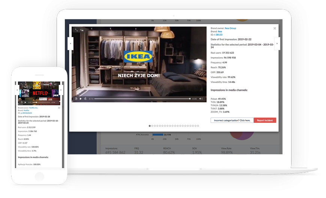Screen dimensions: 326x198
Task: Go to next creative on phone
Action: click(x=61, y=90)
